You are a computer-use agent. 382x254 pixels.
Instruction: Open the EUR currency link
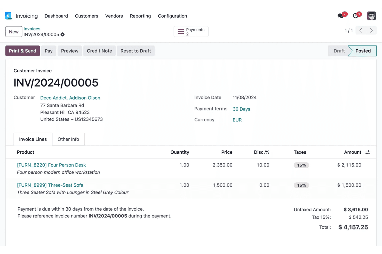[x=237, y=120]
